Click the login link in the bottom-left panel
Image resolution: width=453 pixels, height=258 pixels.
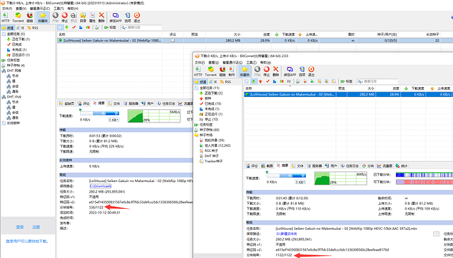(20, 227)
